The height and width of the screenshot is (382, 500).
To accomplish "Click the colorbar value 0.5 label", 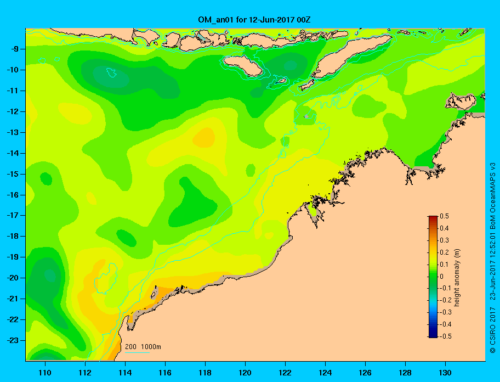I will click(x=444, y=216).
